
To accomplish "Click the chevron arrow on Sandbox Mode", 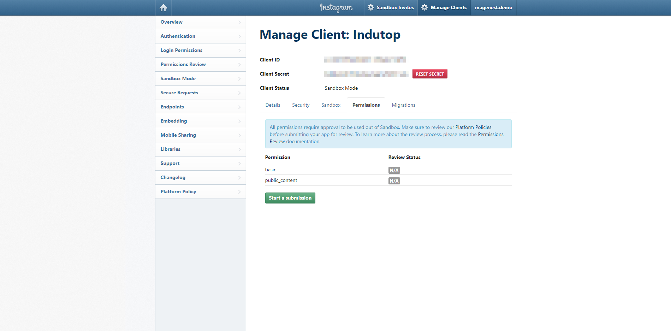I will point(239,79).
